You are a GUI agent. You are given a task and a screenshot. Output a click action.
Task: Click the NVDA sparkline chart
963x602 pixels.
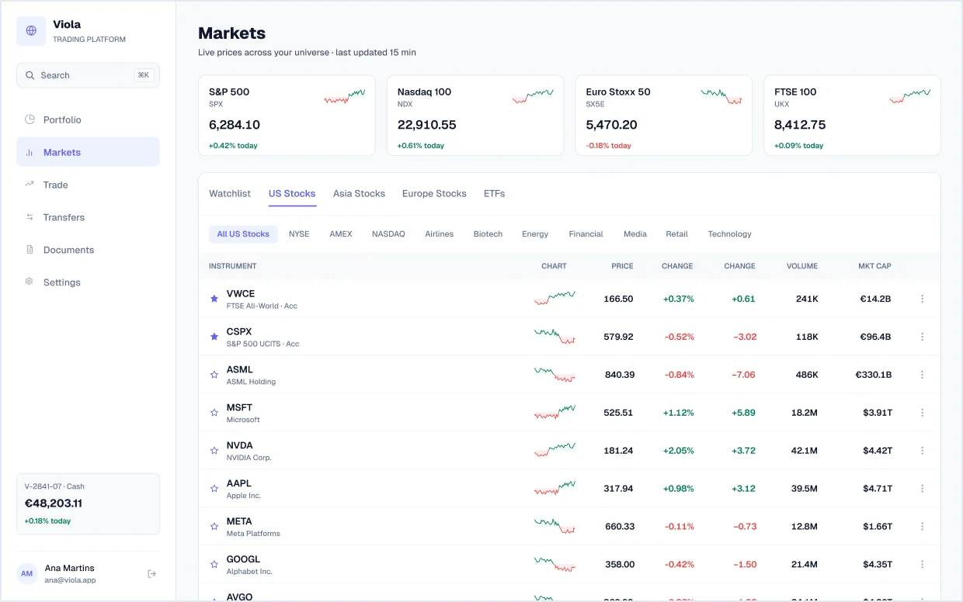[x=555, y=450]
